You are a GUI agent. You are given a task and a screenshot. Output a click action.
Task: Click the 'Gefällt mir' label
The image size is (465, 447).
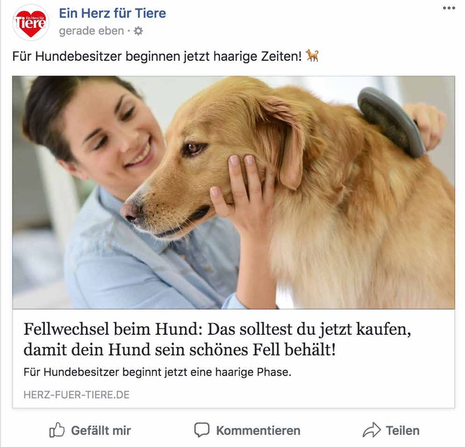pyautogui.click(x=101, y=431)
